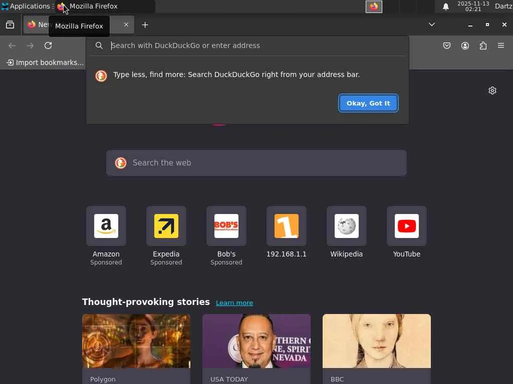Open the USA TODAY story thumbnail

click(256, 341)
